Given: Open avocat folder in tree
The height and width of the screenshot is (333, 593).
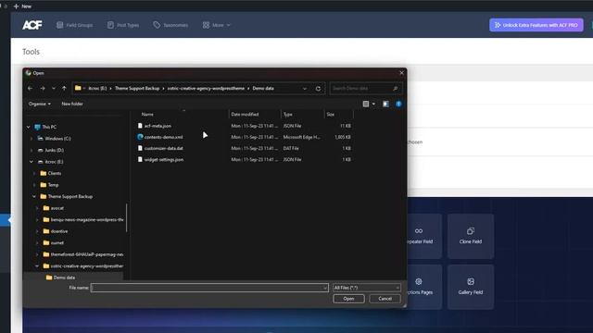Looking at the screenshot, I should 57,208.
